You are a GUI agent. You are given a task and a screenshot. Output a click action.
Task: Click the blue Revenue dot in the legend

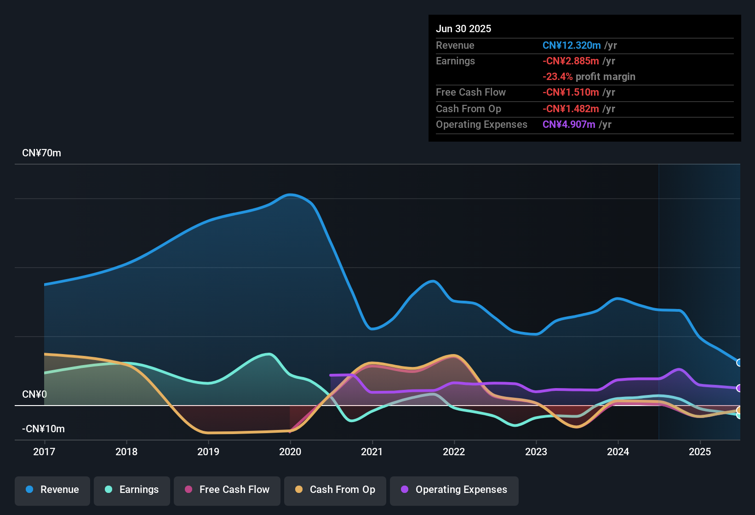point(29,490)
